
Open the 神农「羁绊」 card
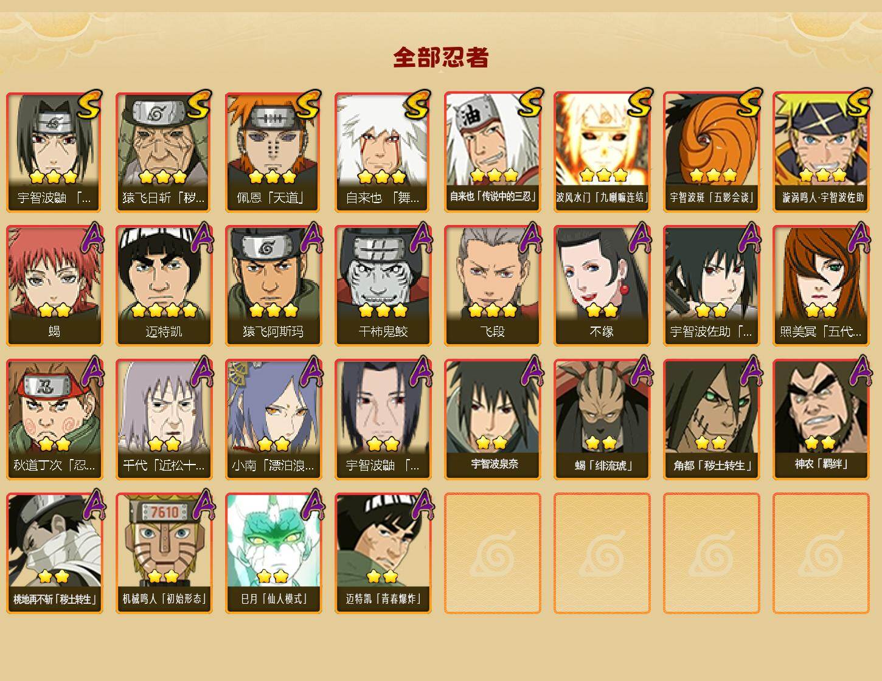(821, 420)
